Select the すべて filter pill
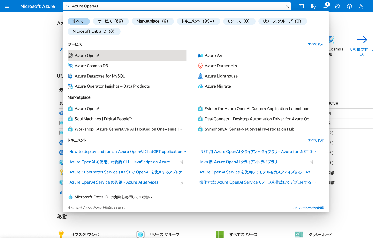 coord(78,21)
